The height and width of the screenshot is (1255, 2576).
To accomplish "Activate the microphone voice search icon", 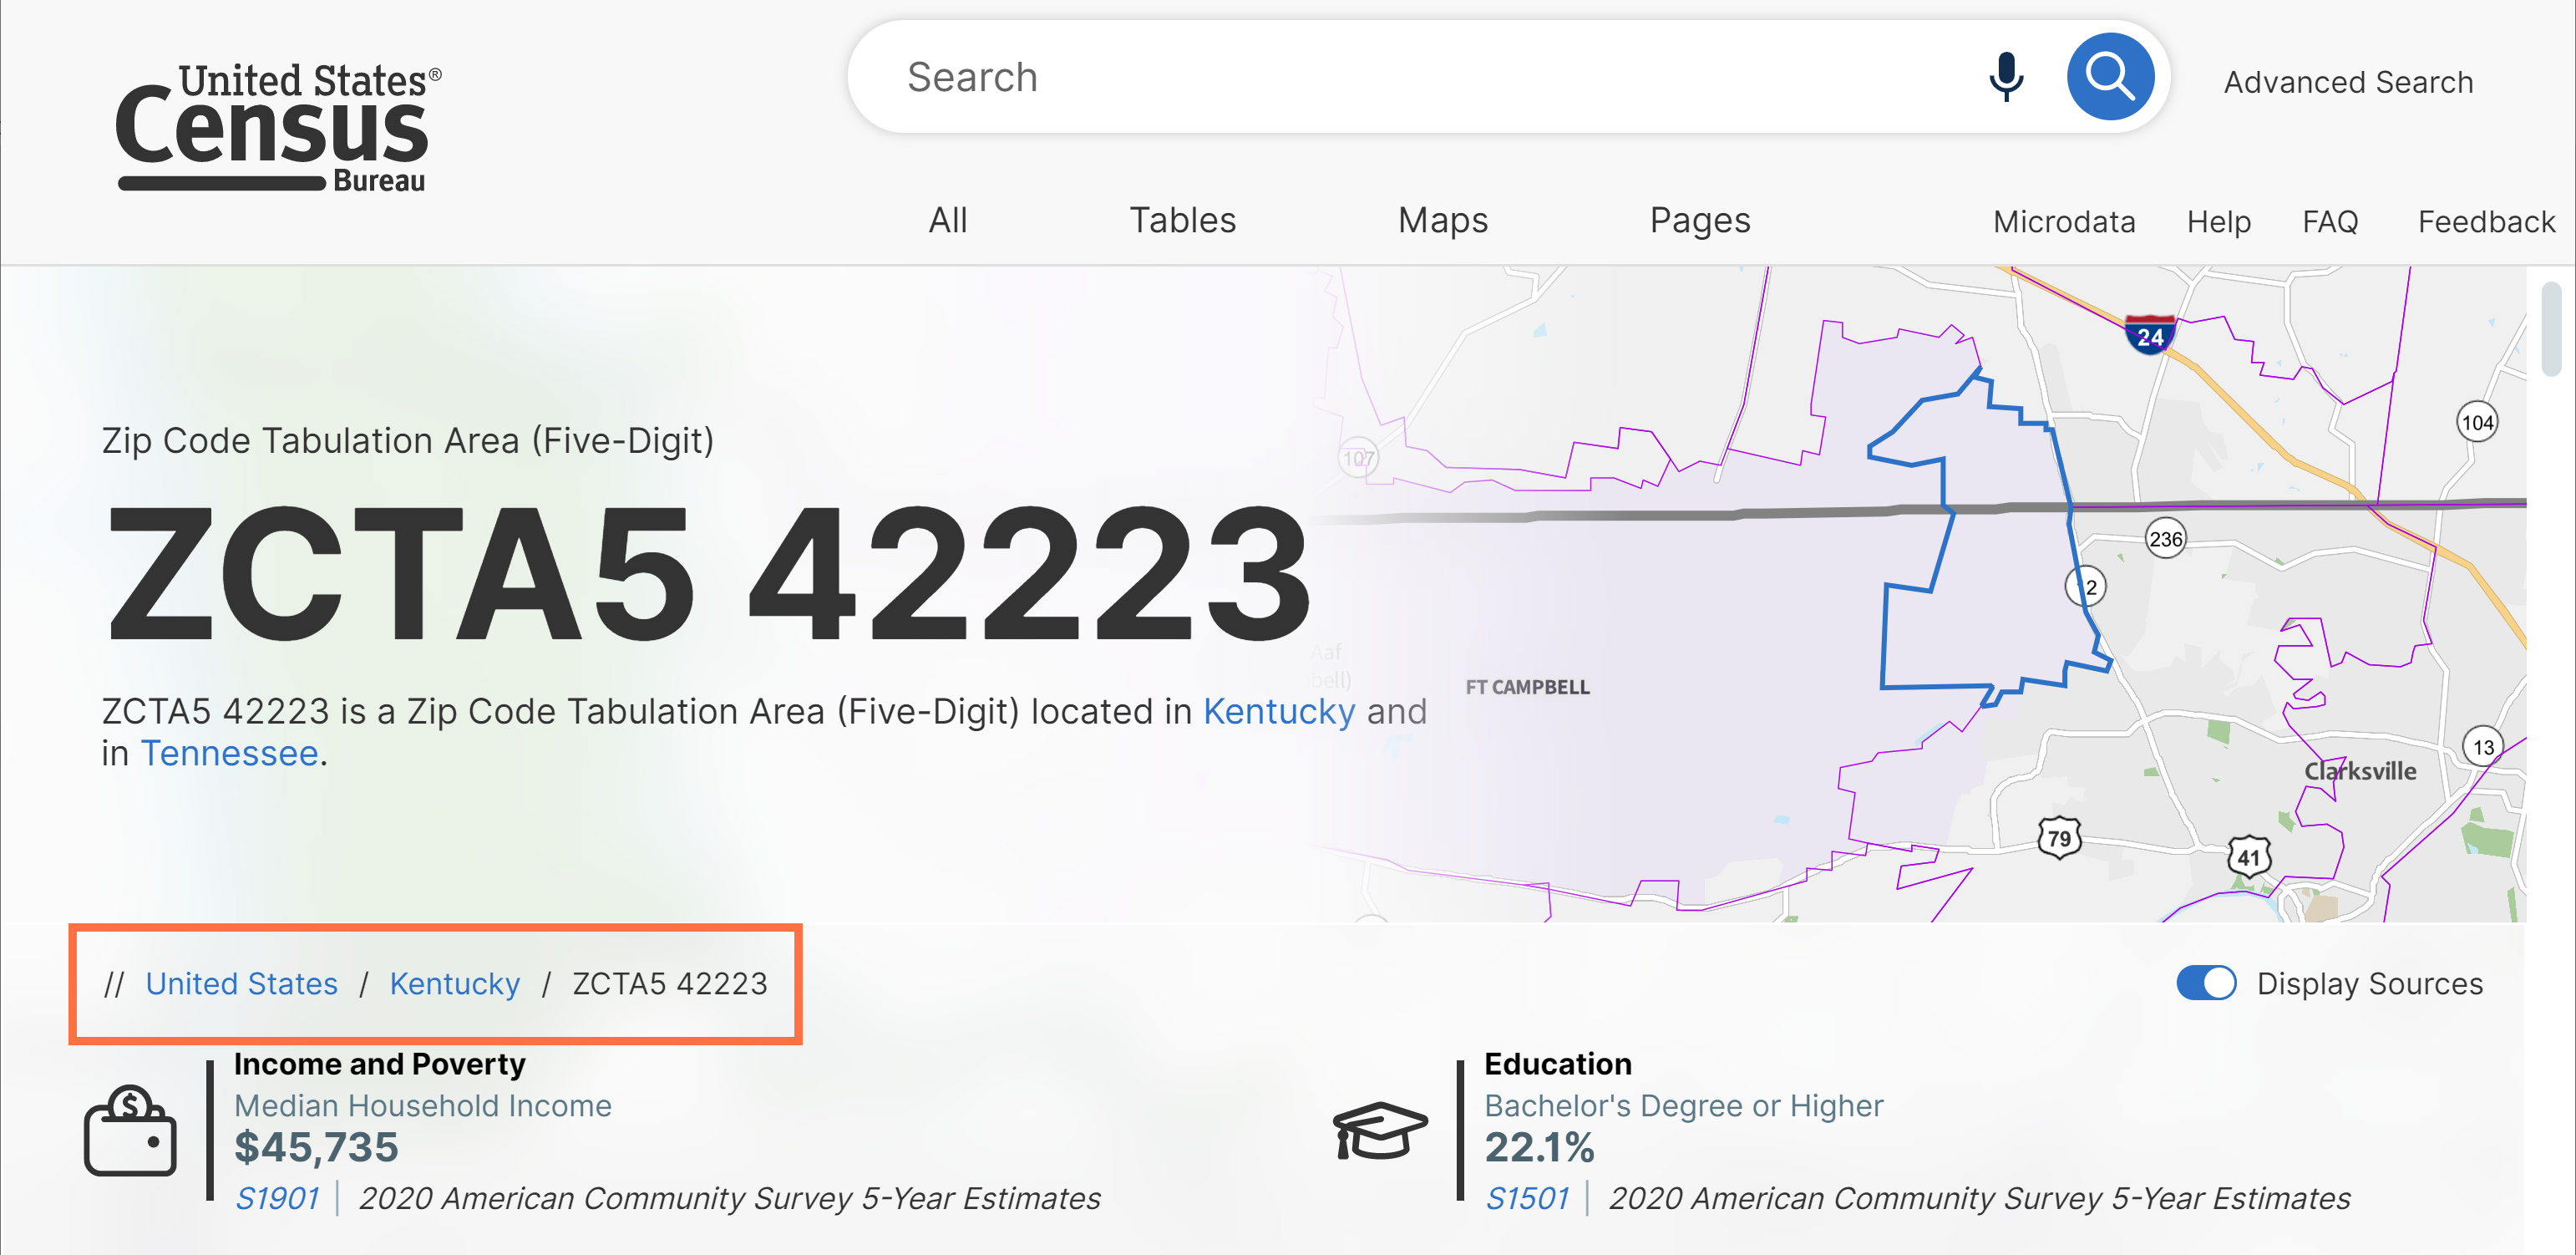I will (x=2005, y=77).
